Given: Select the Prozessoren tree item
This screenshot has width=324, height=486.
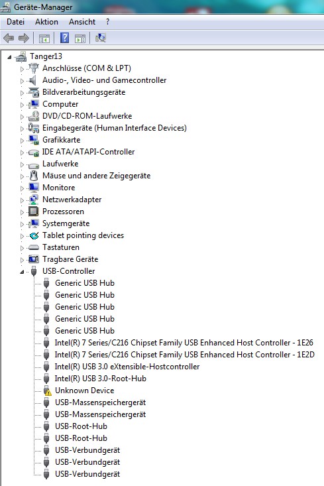Looking at the screenshot, I should coord(63,212).
